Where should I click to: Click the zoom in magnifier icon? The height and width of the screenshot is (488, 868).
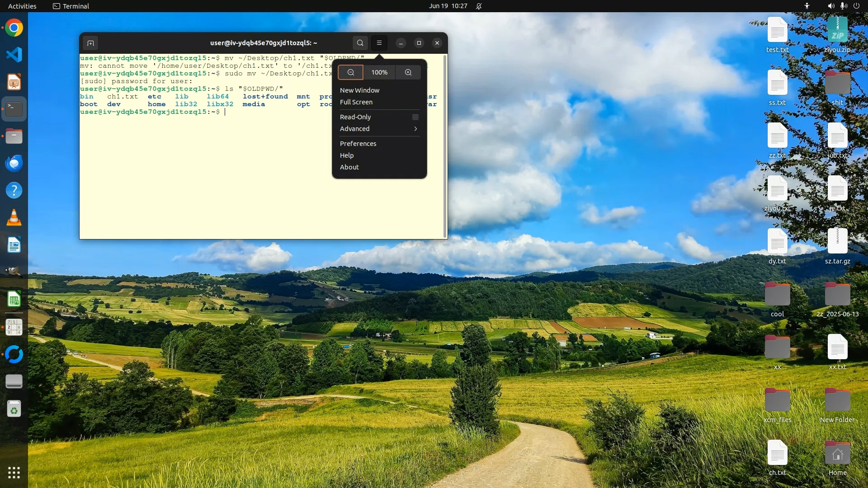(408, 72)
